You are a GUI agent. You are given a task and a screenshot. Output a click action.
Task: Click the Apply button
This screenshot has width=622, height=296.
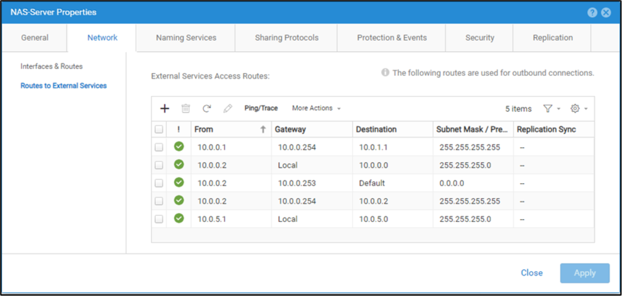pyautogui.click(x=585, y=273)
